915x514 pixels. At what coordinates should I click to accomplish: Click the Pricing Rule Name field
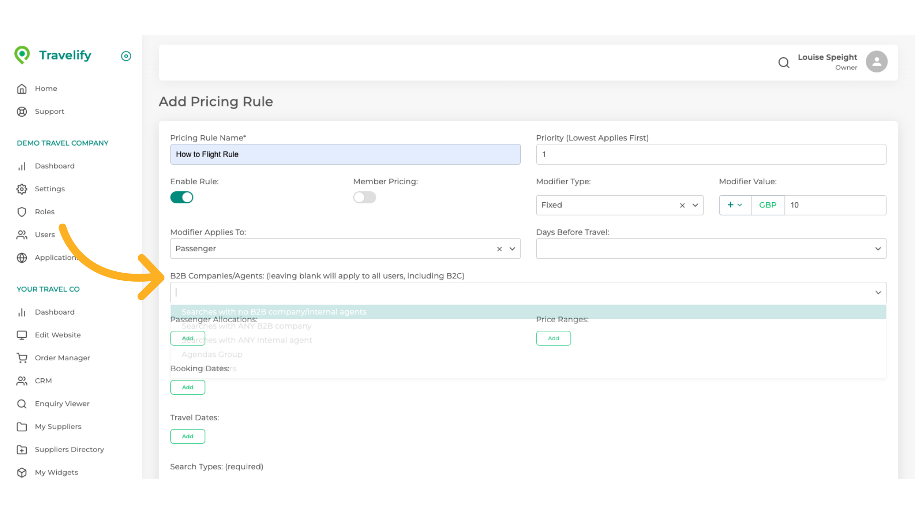coord(345,155)
